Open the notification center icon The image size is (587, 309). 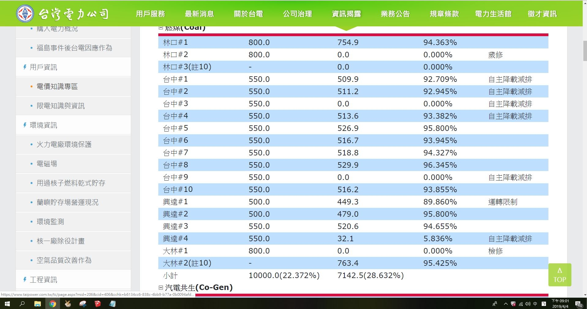tap(579, 304)
